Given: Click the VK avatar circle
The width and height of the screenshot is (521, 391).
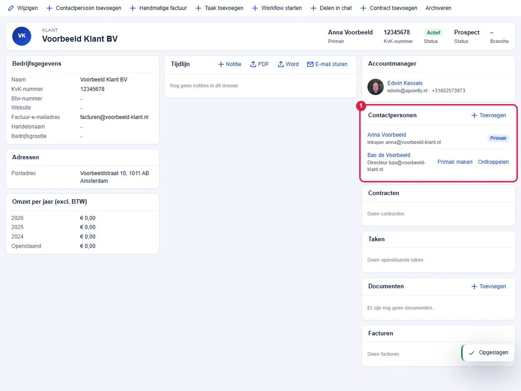Looking at the screenshot, I should (22, 36).
